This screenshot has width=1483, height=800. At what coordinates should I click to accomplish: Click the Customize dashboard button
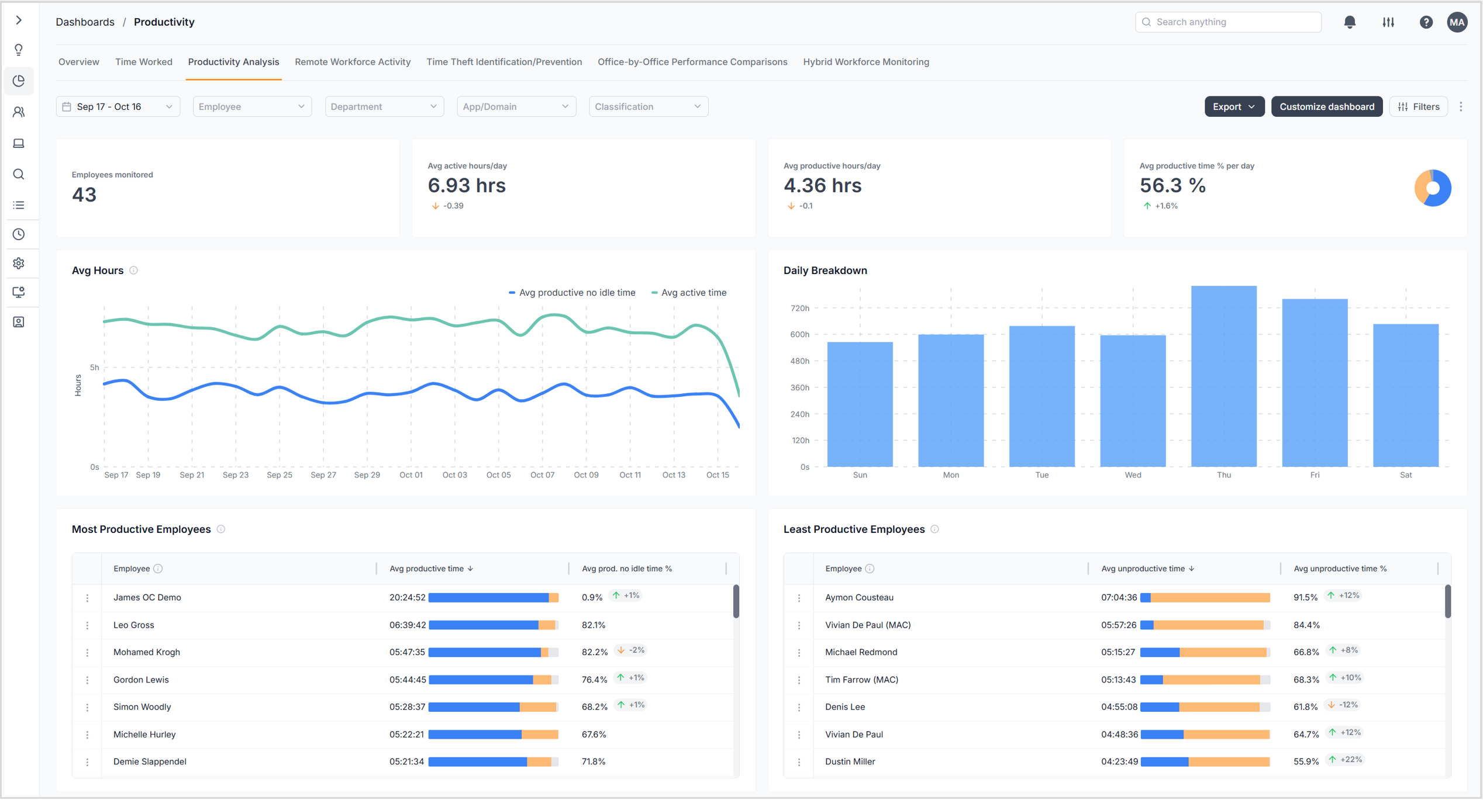[x=1327, y=107]
